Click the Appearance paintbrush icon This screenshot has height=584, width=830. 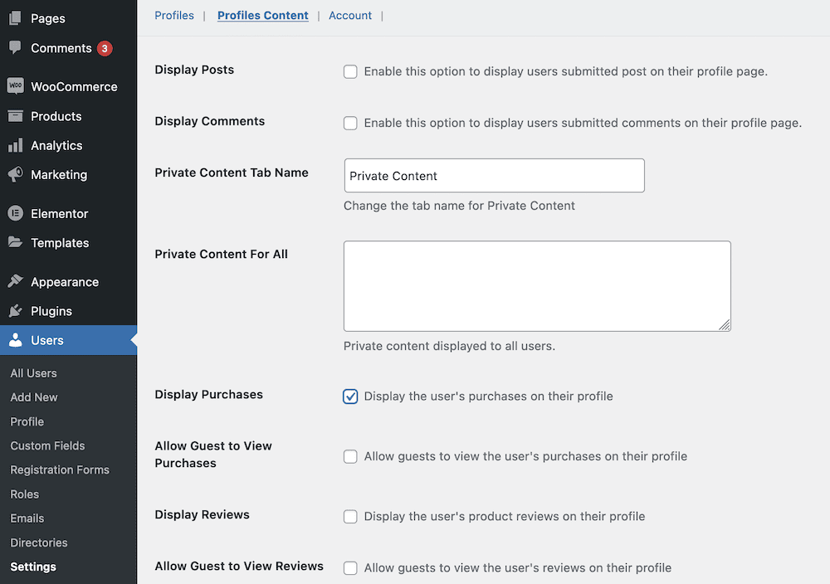pos(15,281)
